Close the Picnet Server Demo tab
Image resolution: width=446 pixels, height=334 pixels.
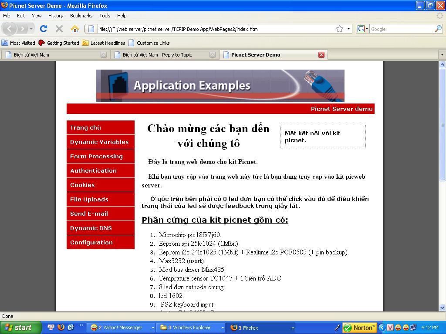(321, 55)
